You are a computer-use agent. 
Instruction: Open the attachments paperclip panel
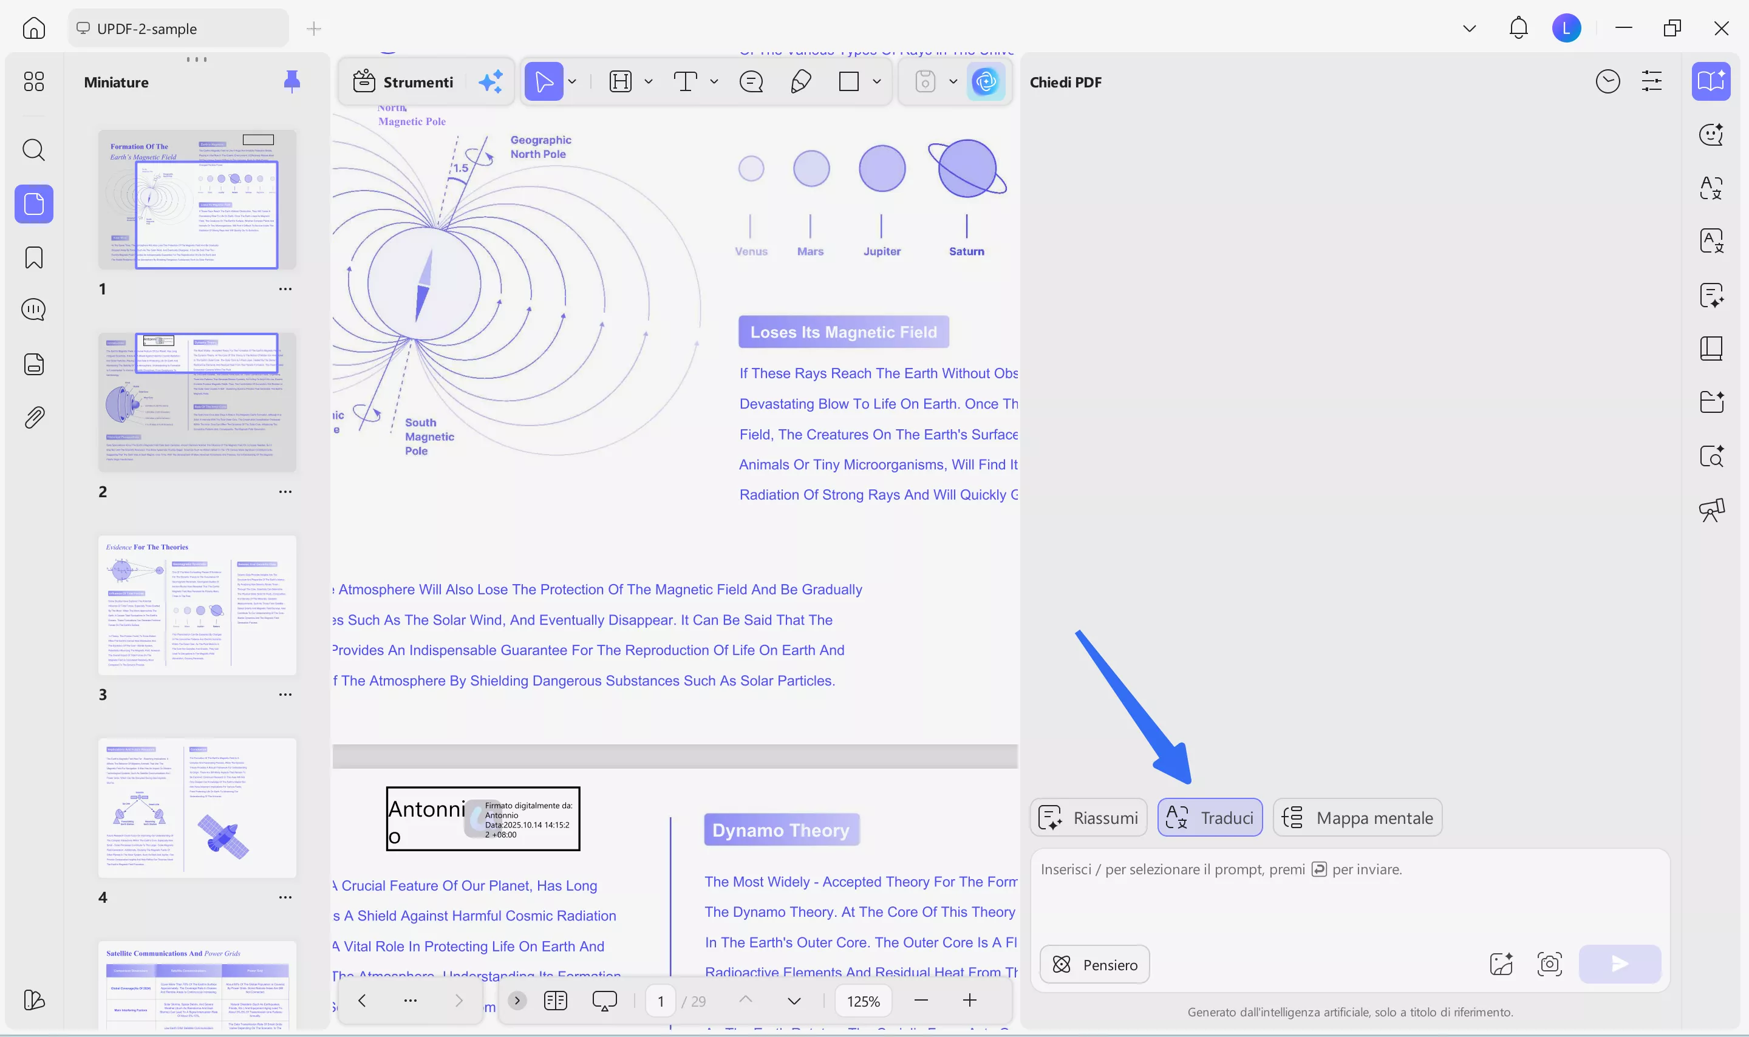point(33,417)
